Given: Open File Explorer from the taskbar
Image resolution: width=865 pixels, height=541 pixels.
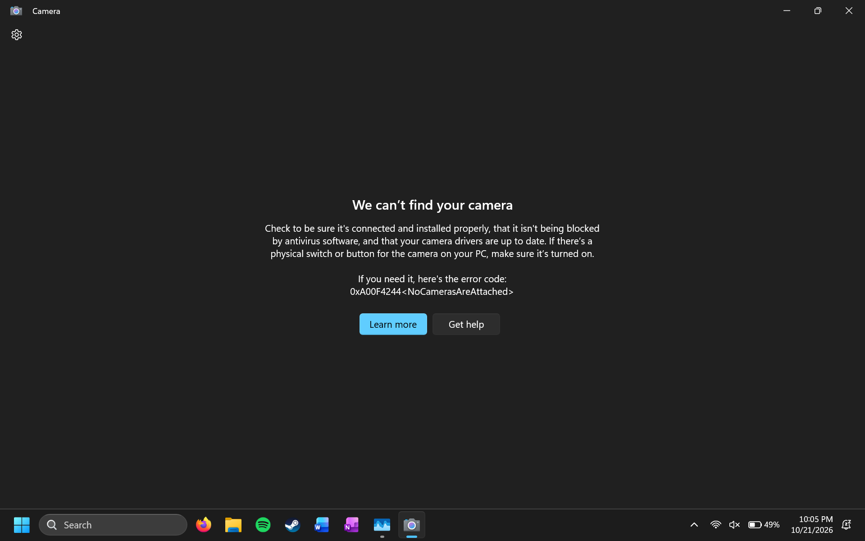Looking at the screenshot, I should click(x=233, y=525).
